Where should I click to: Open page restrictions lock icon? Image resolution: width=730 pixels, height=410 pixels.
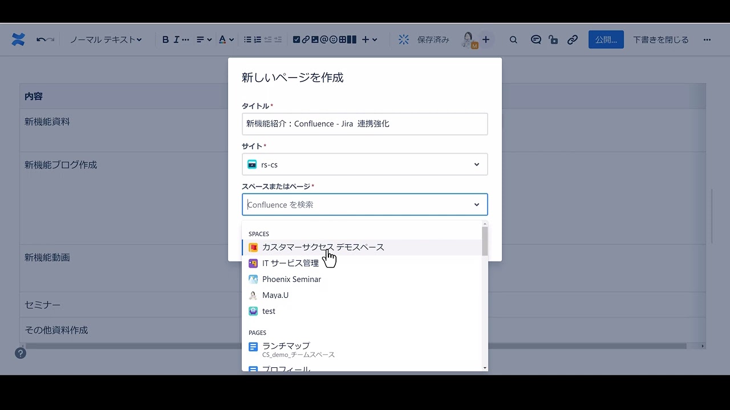(553, 40)
